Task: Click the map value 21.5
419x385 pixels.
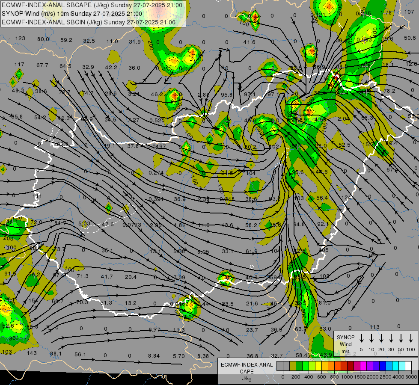Action: point(227,173)
